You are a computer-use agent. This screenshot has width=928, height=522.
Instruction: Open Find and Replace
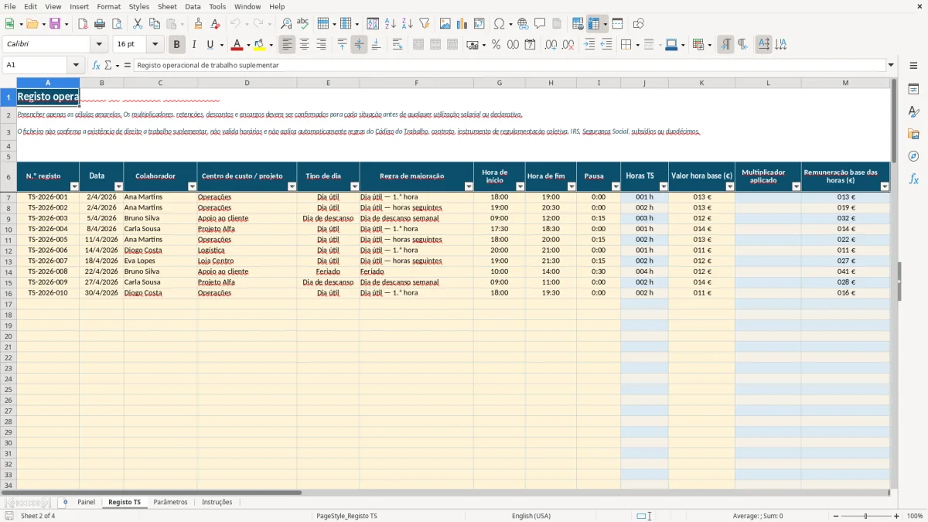point(286,24)
